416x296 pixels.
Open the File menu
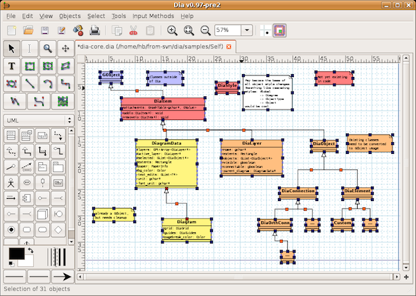[11, 16]
